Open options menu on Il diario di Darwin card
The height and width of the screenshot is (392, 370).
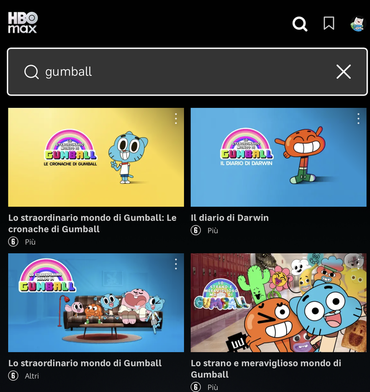[x=359, y=119]
